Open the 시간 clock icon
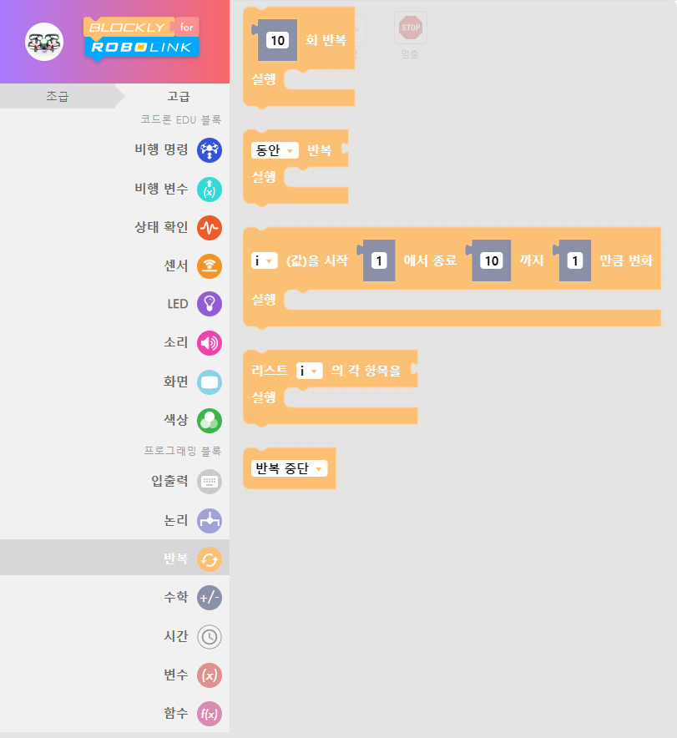Viewport: 677px width, 738px height. [209, 637]
